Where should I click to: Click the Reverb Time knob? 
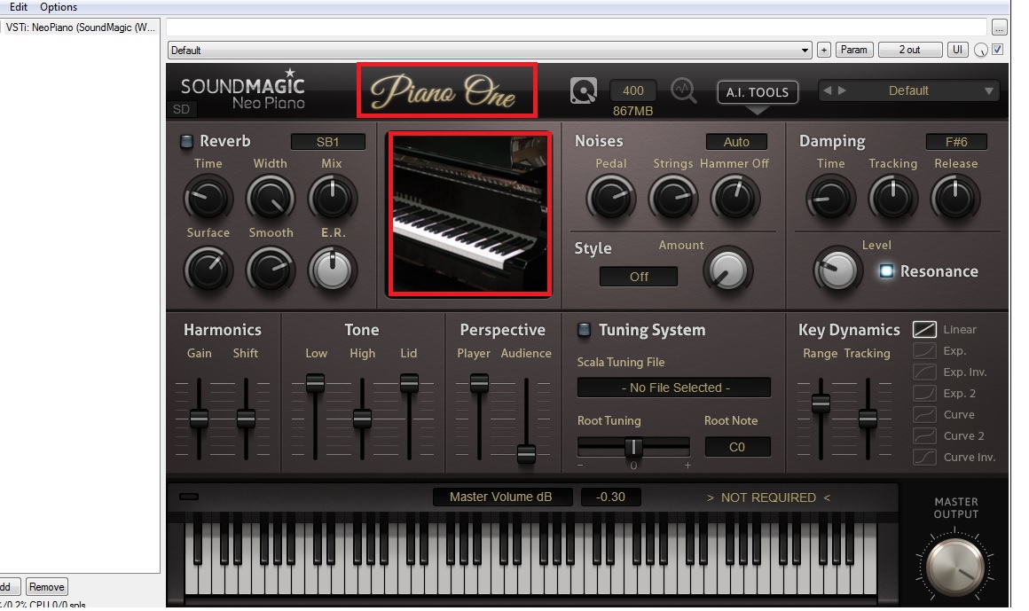click(x=208, y=199)
